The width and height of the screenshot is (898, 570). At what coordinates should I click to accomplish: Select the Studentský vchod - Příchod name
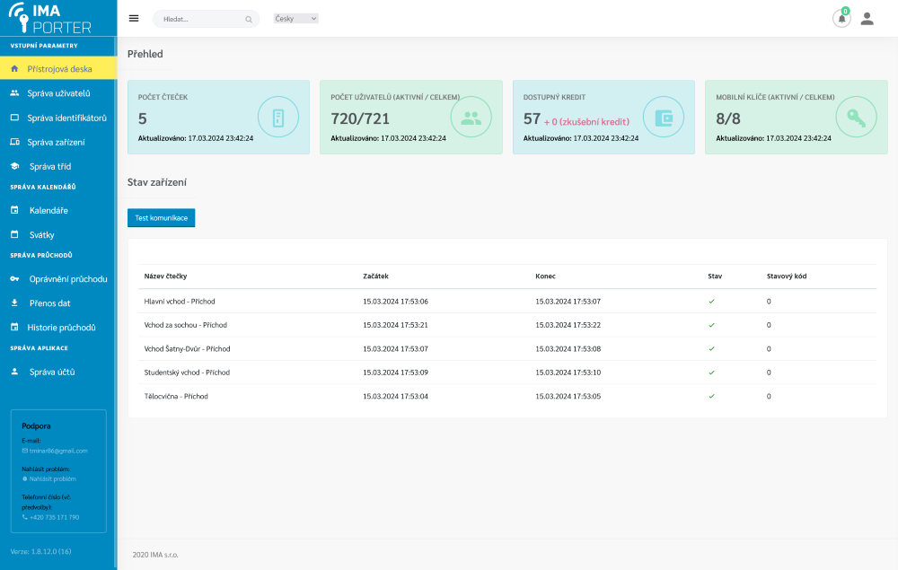pyautogui.click(x=187, y=373)
